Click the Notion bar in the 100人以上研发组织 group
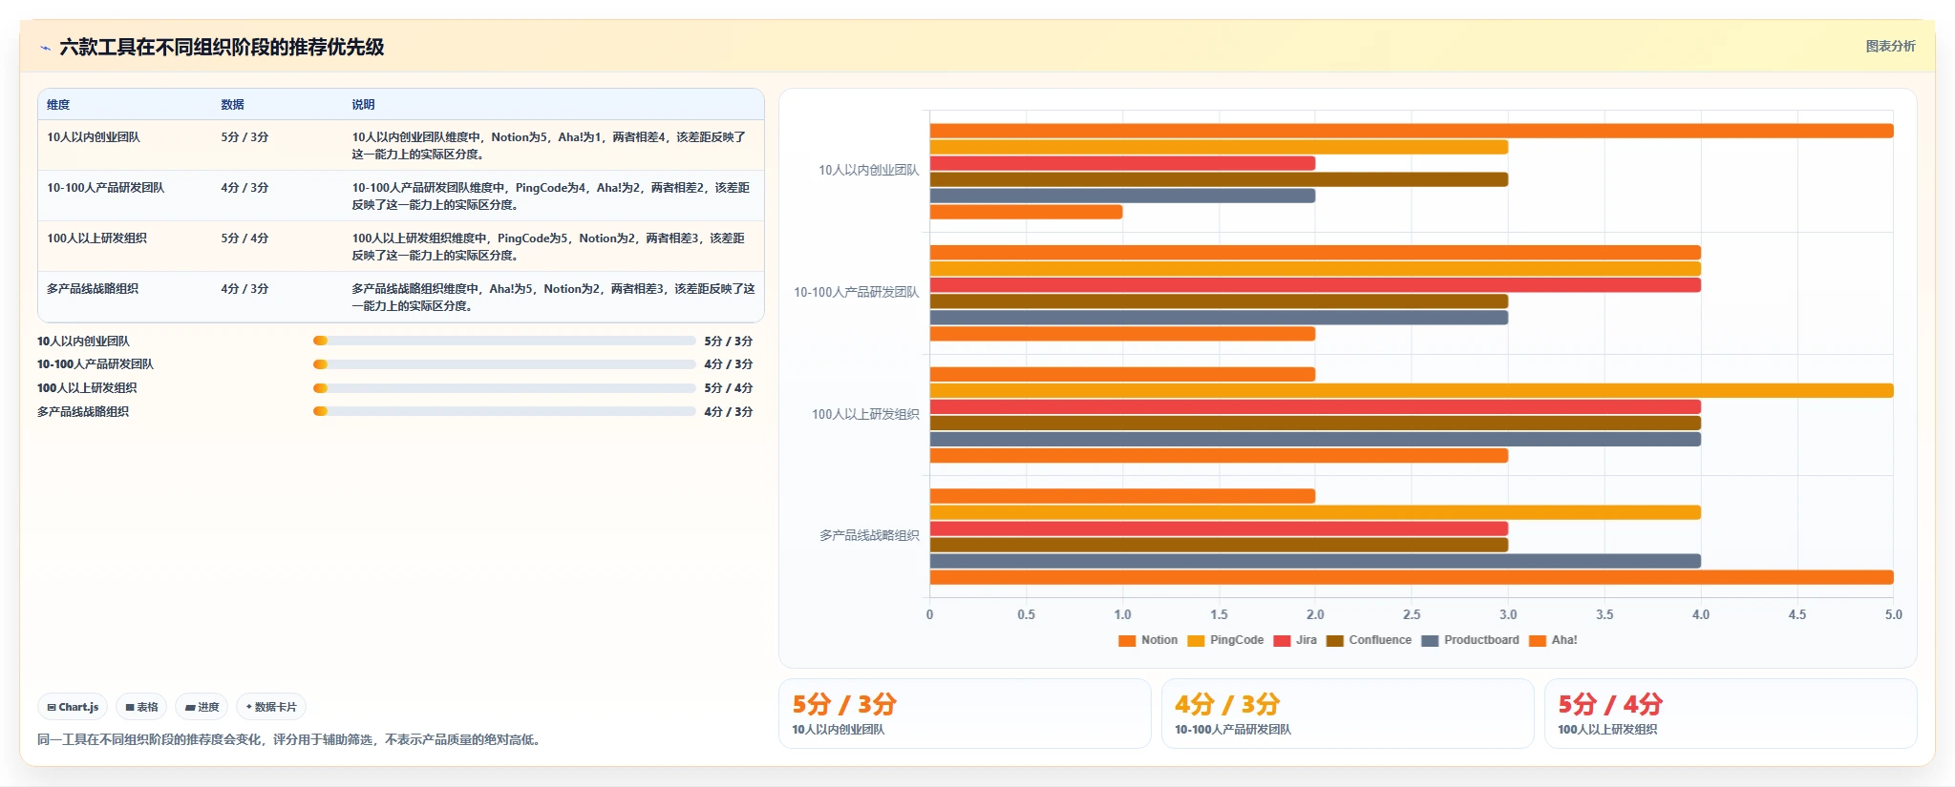 point(1122,374)
